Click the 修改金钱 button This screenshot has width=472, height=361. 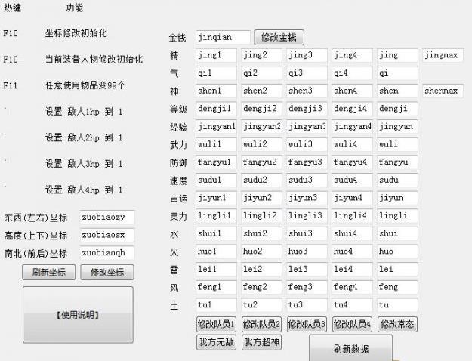coord(279,37)
